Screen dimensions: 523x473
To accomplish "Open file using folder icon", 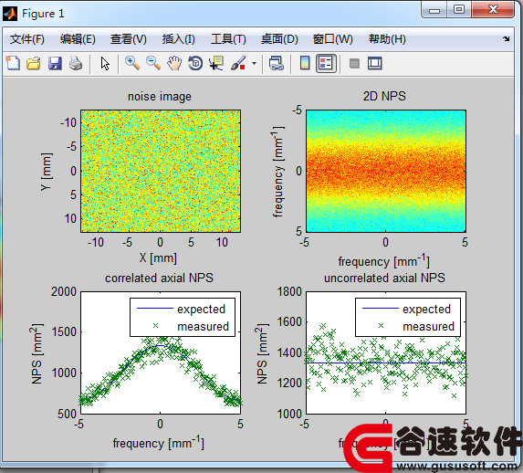I will (x=34, y=63).
